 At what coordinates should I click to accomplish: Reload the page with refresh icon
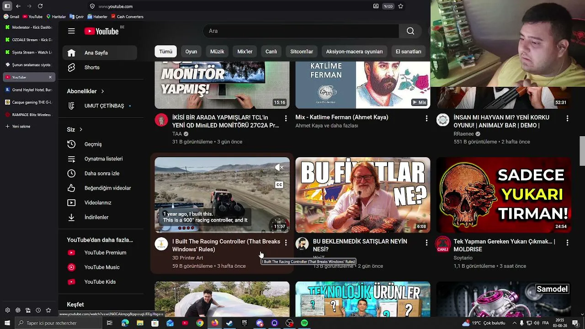pyautogui.click(x=40, y=6)
